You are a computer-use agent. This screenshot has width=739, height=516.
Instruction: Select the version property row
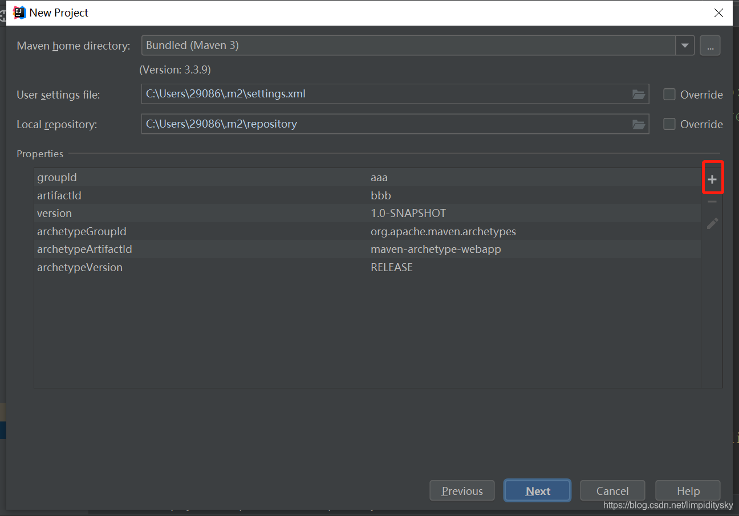(367, 214)
